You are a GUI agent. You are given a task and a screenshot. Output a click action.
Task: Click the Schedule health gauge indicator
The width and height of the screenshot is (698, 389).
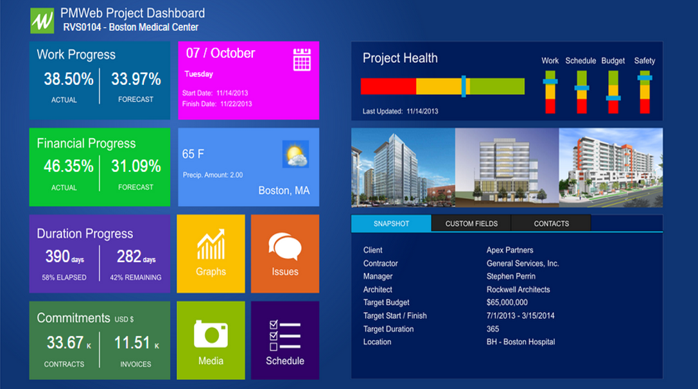coord(581,88)
